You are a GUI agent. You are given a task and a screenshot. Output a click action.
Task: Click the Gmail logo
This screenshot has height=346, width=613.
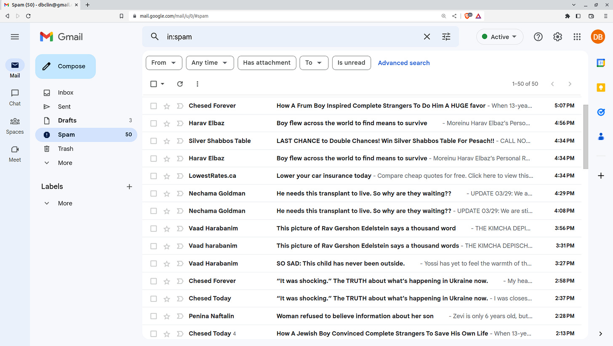61,37
